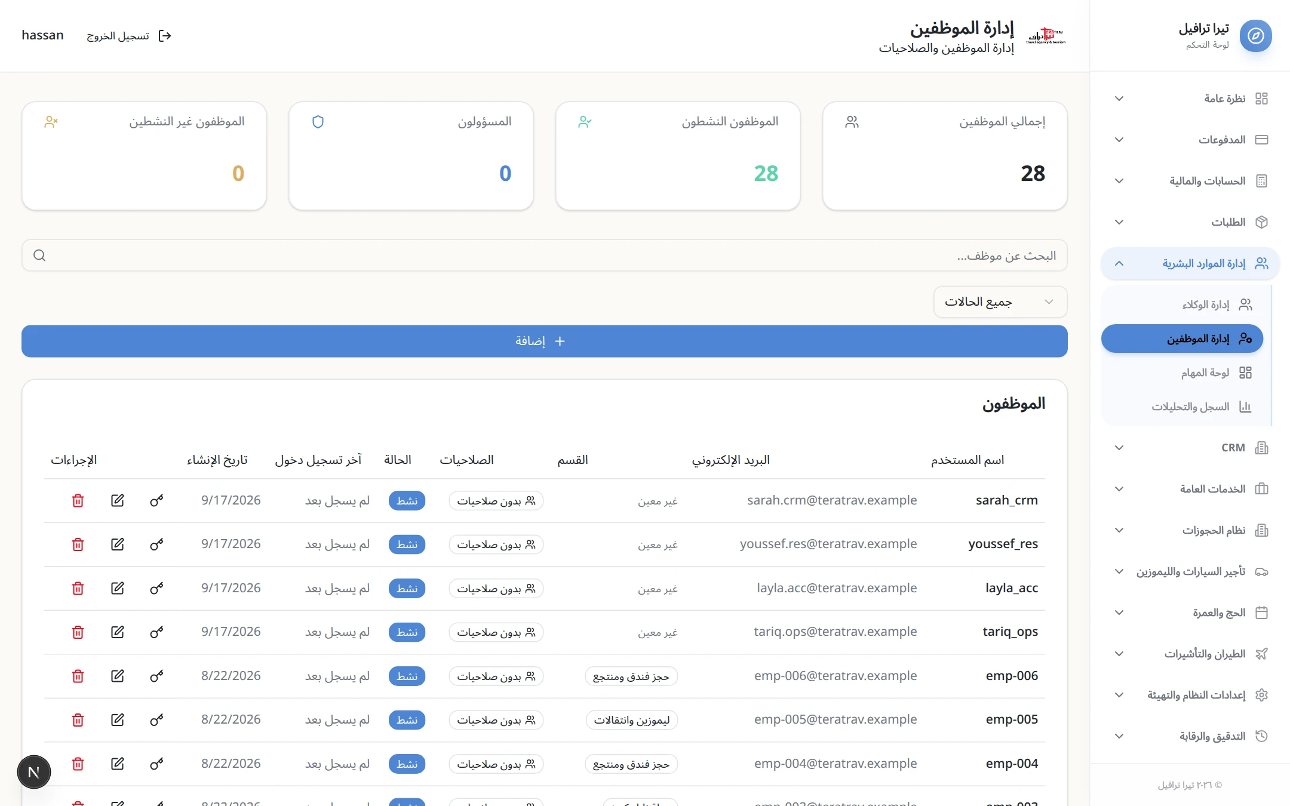
Task: Expand the الطلبات sidebar section
Action: coord(1190,222)
